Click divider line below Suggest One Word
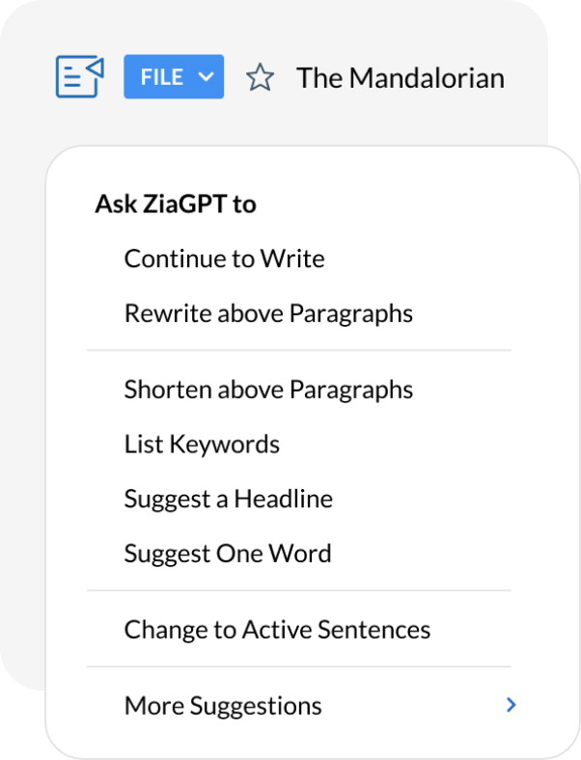This screenshot has width=581, height=760. (299, 590)
